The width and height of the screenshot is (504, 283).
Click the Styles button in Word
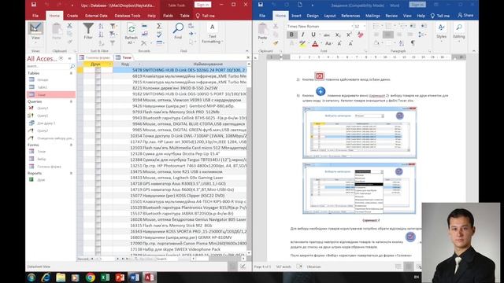pyautogui.click(x=441, y=31)
